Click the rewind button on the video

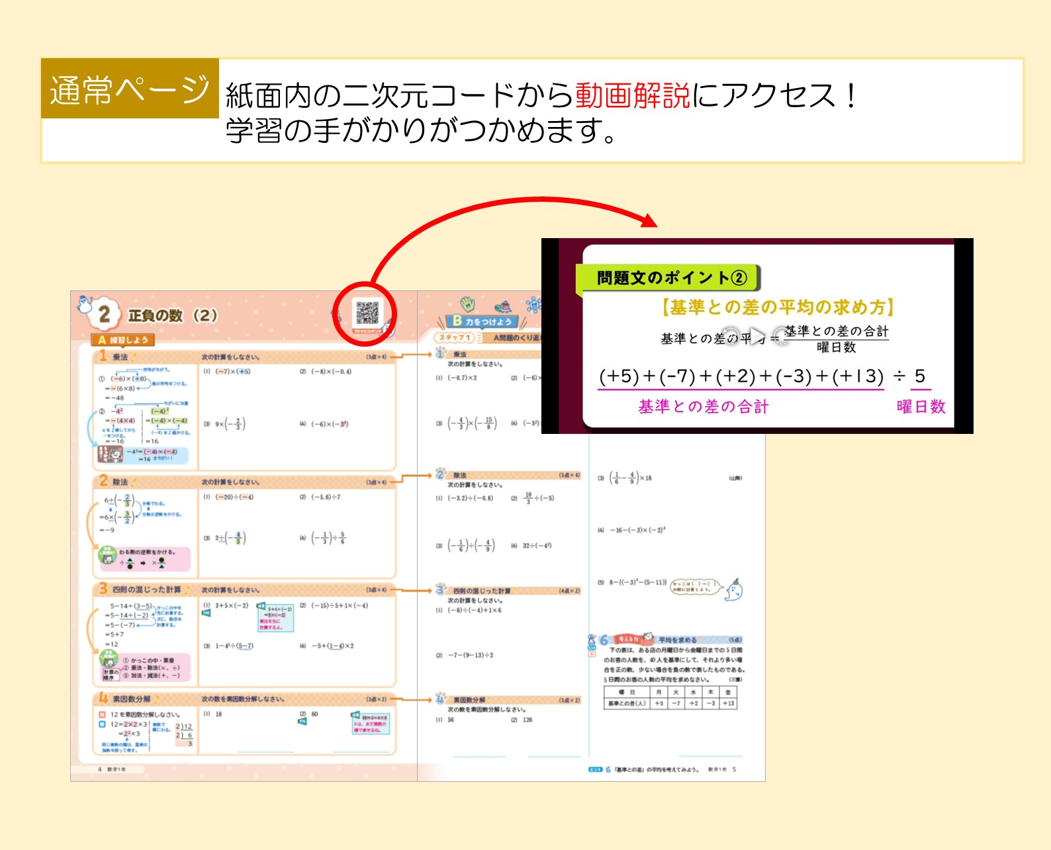tap(730, 337)
